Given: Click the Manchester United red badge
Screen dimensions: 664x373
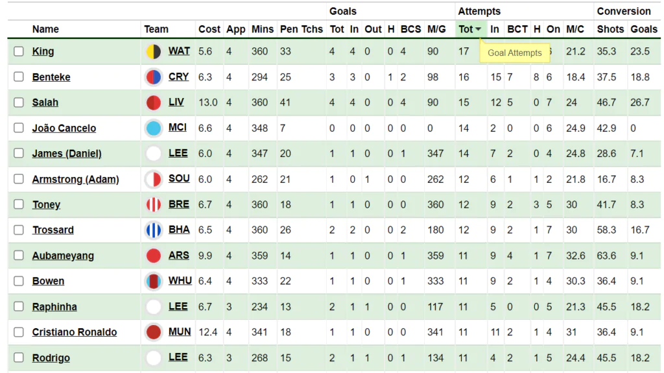Looking at the screenshot, I should (x=153, y=332).
